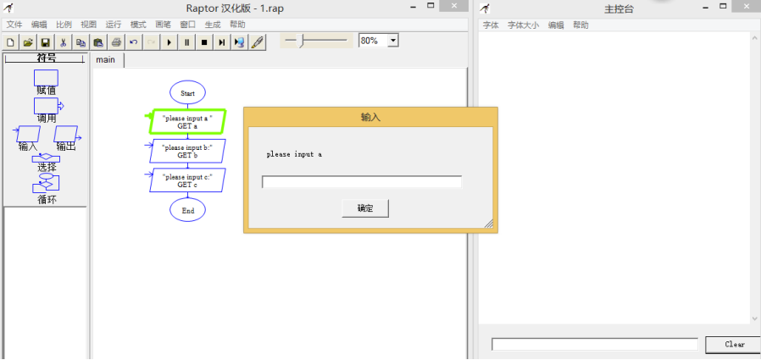Select the 赋值 assignment symbol
761x360 pixels.
coord(46,82)
